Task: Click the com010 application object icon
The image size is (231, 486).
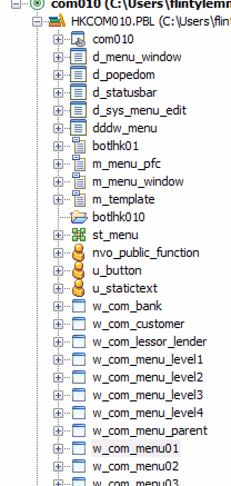Action: [x=78, y=39]
